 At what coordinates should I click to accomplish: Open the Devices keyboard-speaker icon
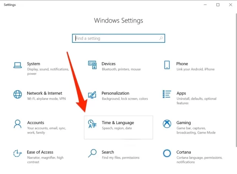click(92, 65)
